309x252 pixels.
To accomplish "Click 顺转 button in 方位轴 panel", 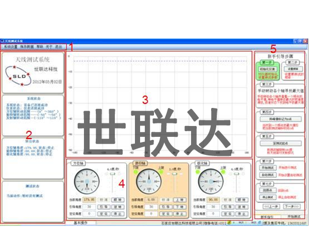I will pyautogui.click(x=118, y=200).
